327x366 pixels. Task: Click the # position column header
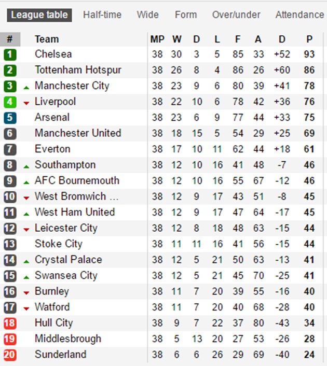[10, 39]
